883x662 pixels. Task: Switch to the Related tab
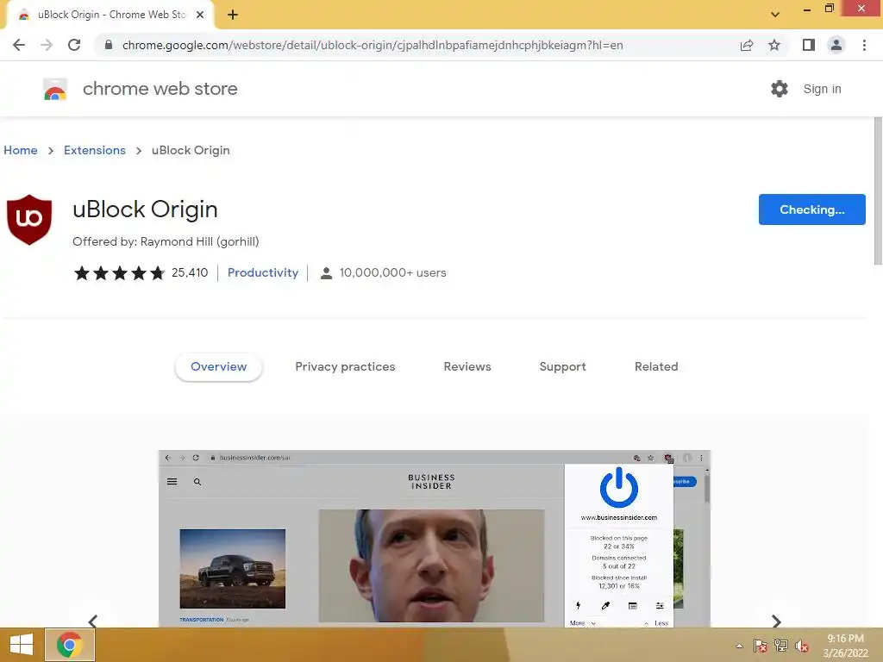(656, 366)
